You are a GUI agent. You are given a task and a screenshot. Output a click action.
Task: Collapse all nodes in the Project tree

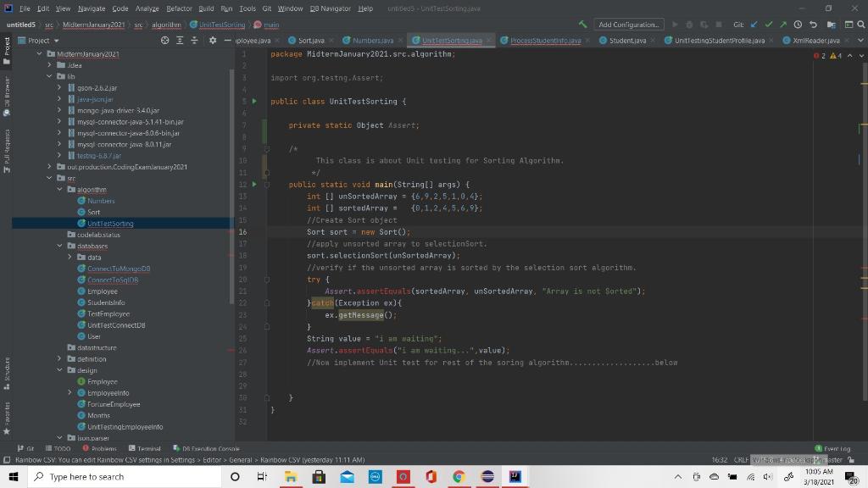pos(194,40)
